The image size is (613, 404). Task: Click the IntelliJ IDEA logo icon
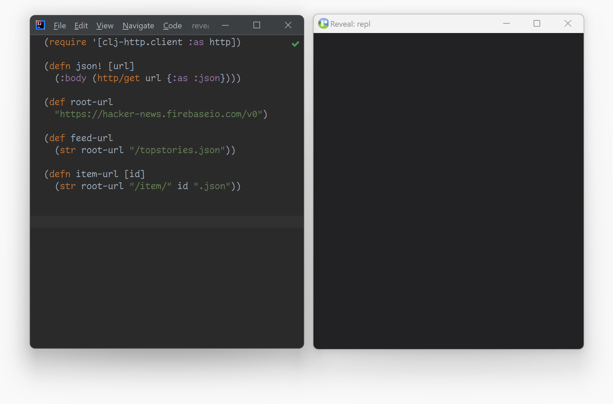tap(40, 25)
